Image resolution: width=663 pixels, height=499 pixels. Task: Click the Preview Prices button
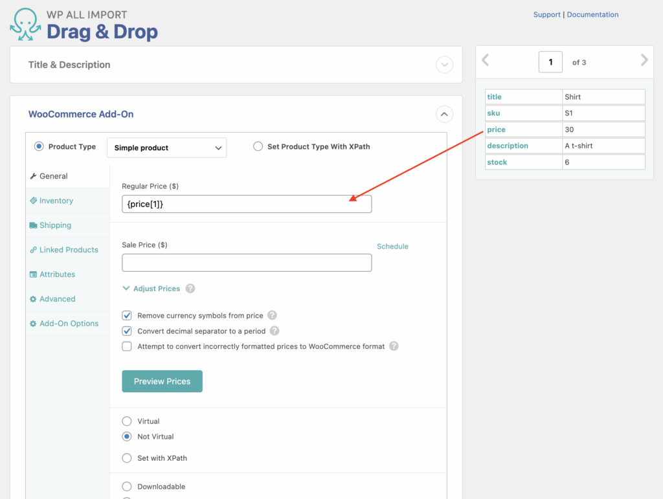(x=162, y=381)
